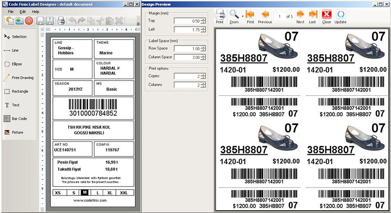Cut the selected object with scissors
This screenshot has height=213, width=391.
pos(100,21)
